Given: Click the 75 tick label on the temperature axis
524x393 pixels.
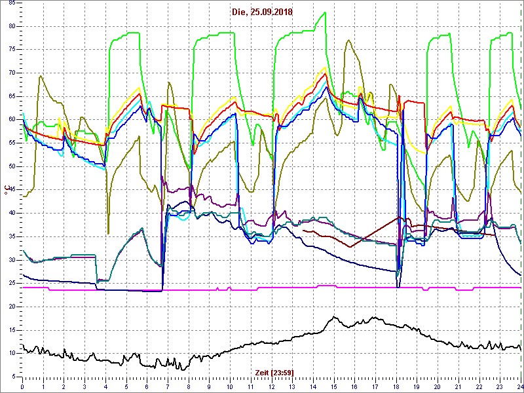Looking at the screenshot, I should pos(12,50).
